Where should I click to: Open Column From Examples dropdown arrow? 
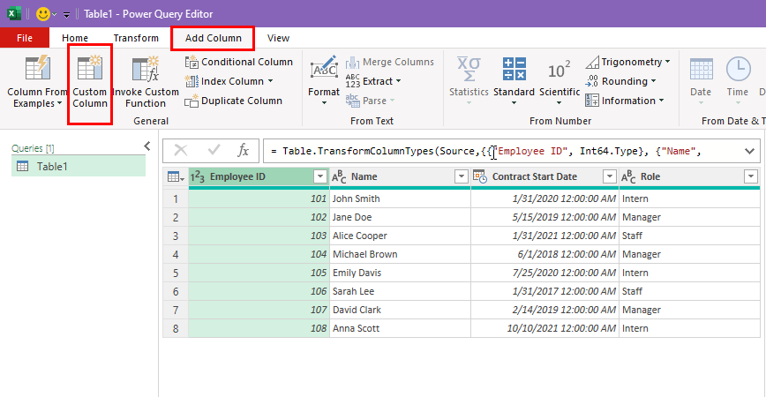pos(60,103)
